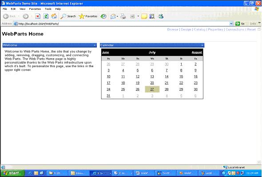Select the highlighted day 27 in July
The image size is (262, 177).
(152, 89)
